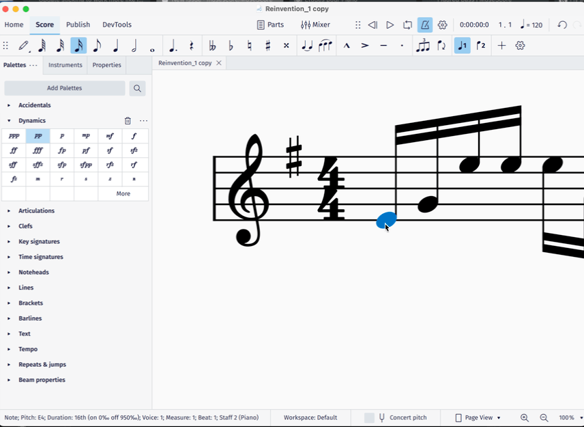
Task: Expand the Clefs palette
Action: [x=9, y=226]
